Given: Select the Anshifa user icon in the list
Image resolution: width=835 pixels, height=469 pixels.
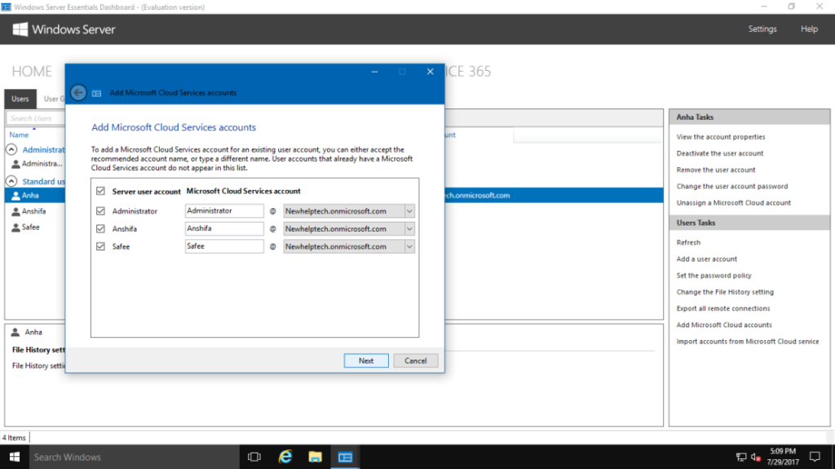Looking at the screenshot, I should click(x=16, y=211).
